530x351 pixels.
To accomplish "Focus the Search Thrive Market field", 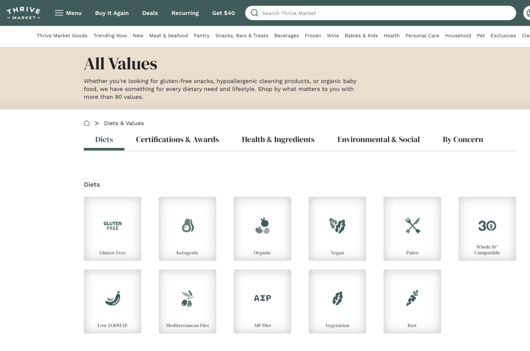I will 381,13.
